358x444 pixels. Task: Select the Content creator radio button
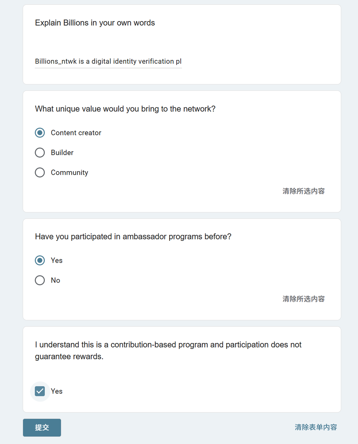[x=40, y=133]
